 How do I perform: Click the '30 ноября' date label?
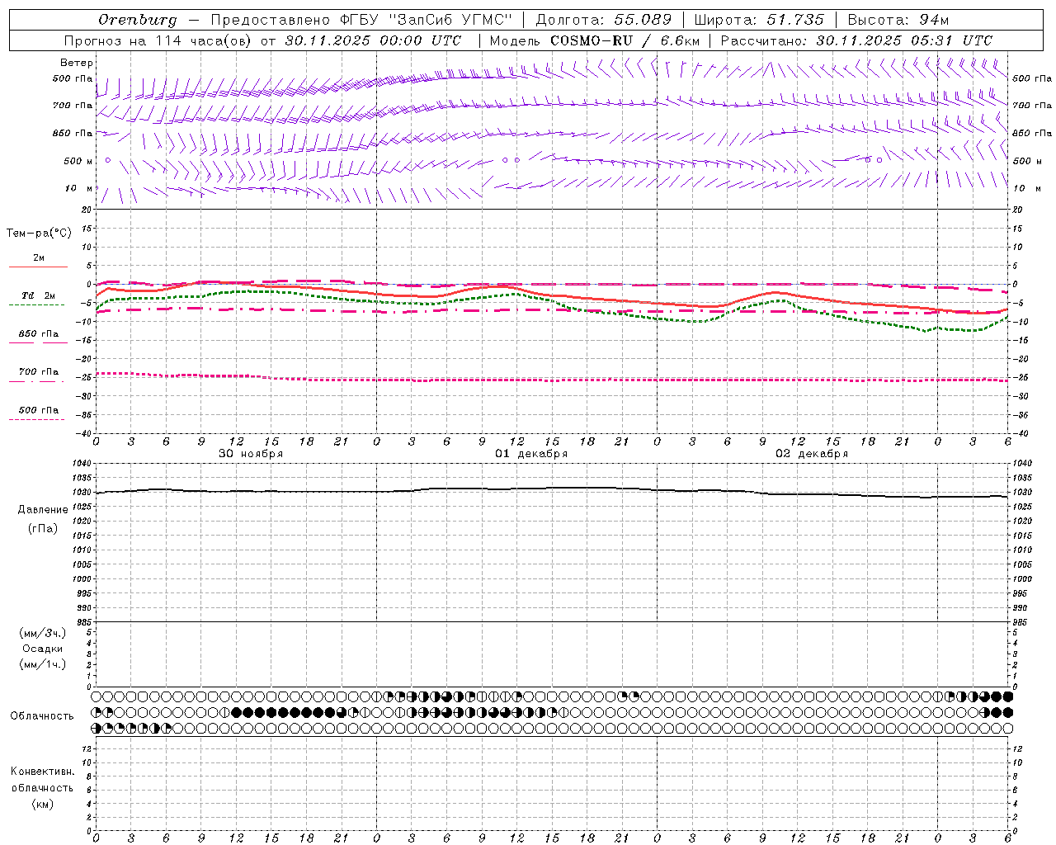pos(250,454)
